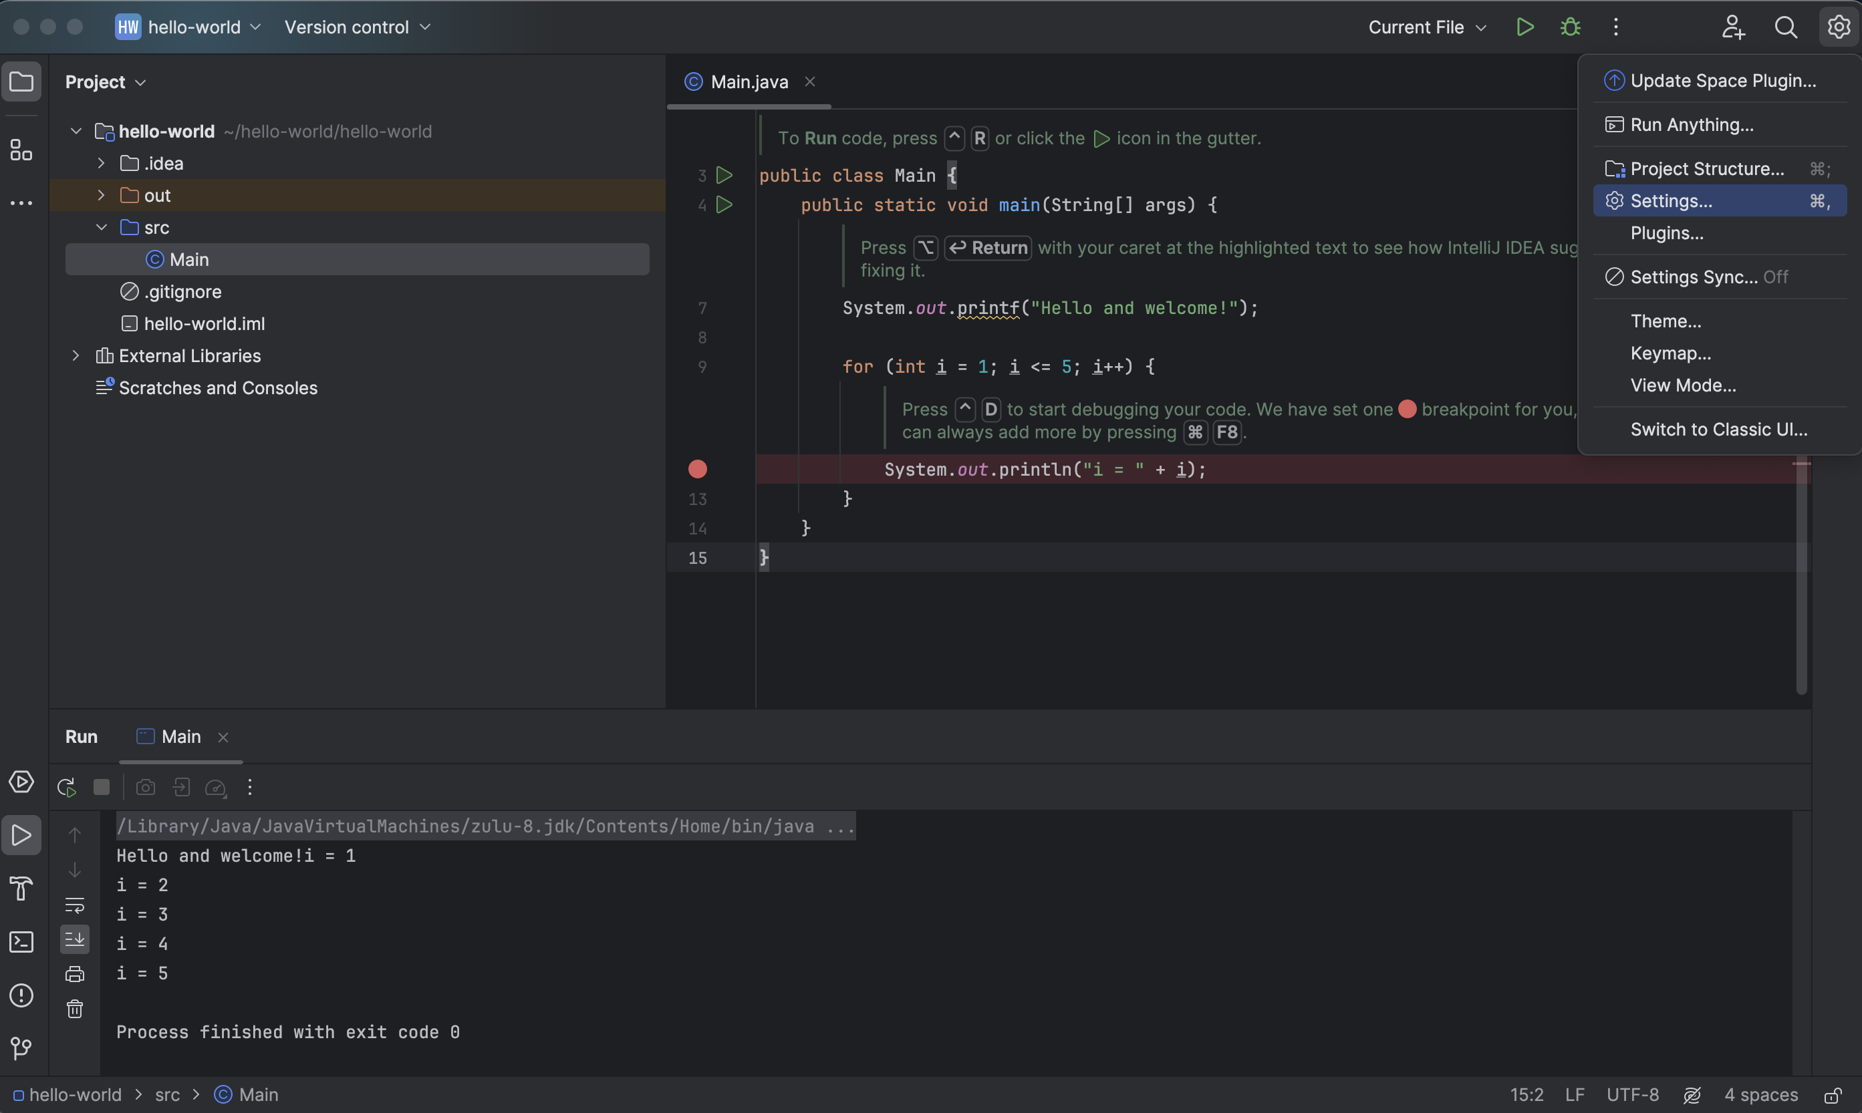The width and height of the screenshot is (1862, 1113).
Task: Toggle the breakpoint on println line
Action: [x=698, y=469]
